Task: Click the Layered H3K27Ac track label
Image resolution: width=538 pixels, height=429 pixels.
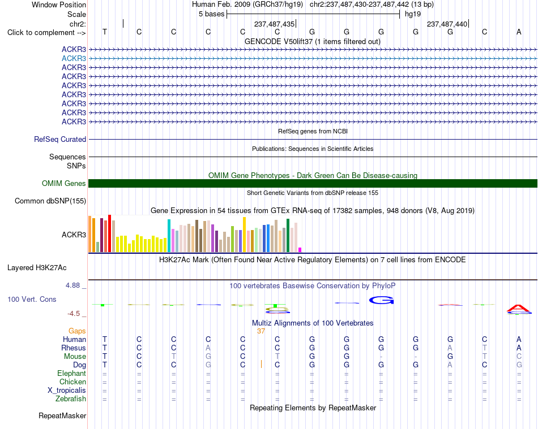Action: [37, 268]
